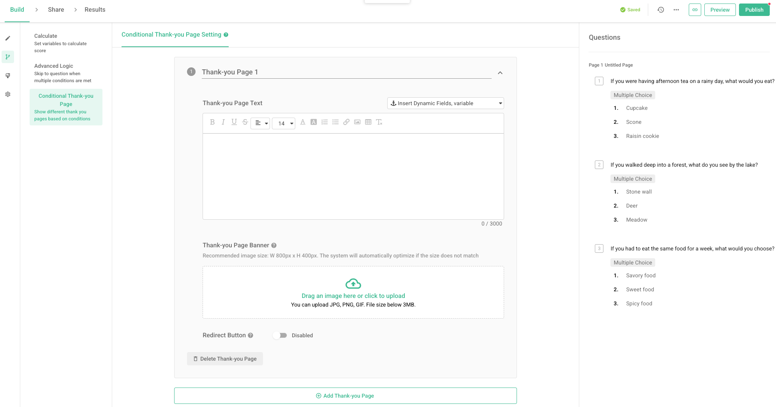Open the Insert Dynamic Fields variable dropdown
The width and height of the screenshot is (776, 407).
point(445,103)
